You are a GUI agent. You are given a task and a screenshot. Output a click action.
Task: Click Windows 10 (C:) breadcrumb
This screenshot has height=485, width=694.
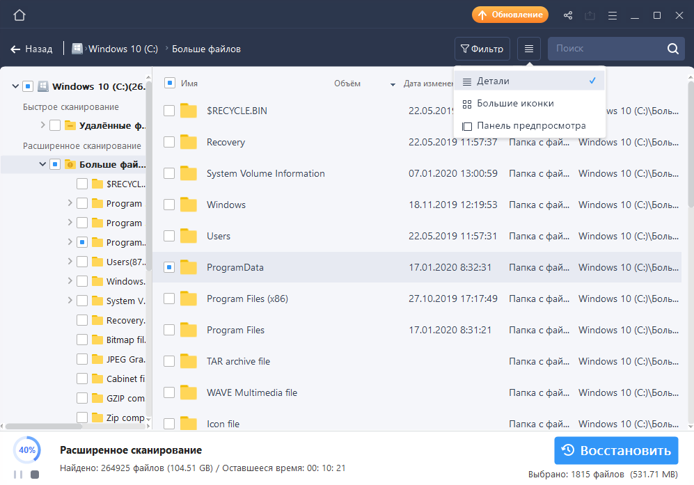pos(123,49)
